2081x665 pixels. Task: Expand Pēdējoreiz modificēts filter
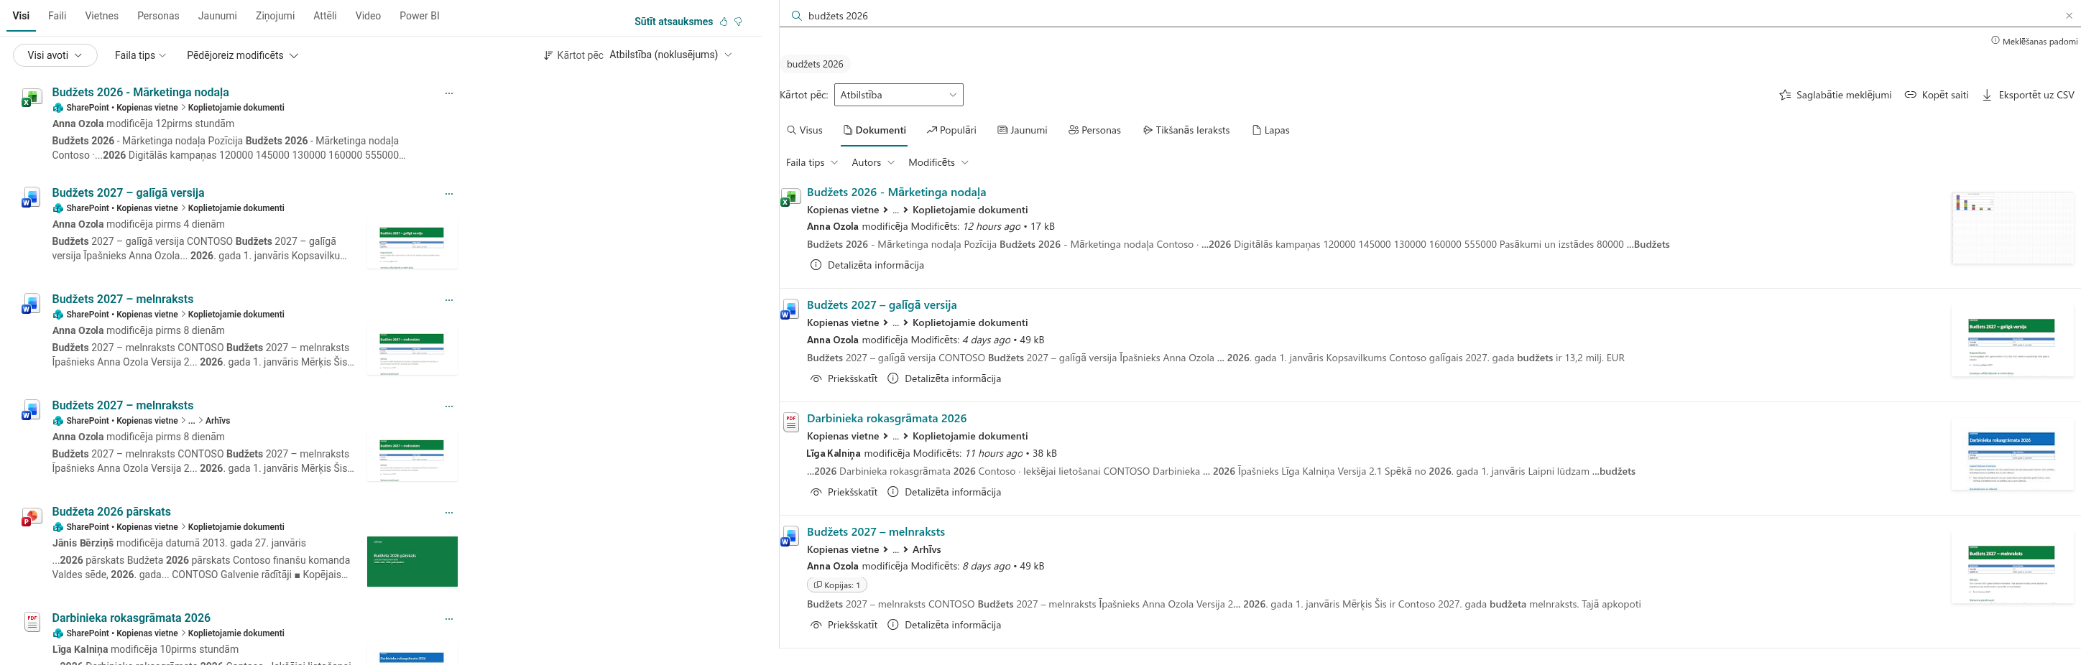[242, 55]
